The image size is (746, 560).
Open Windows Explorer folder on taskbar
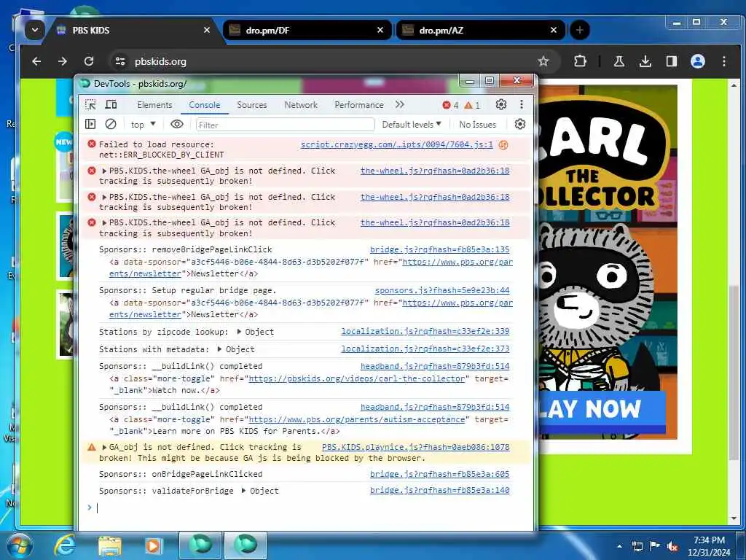click(110, 545)
